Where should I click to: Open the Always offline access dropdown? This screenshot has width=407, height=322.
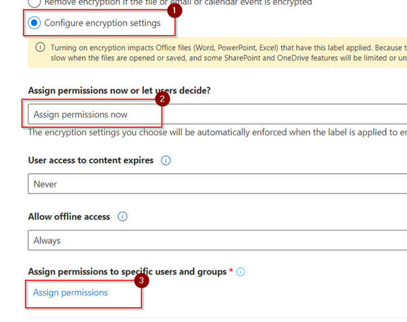point(216,240)
